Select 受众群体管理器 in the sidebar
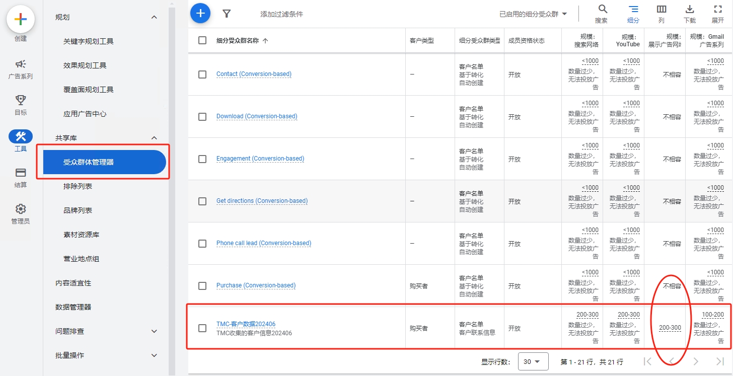The image size is (733, 376). 104,162
